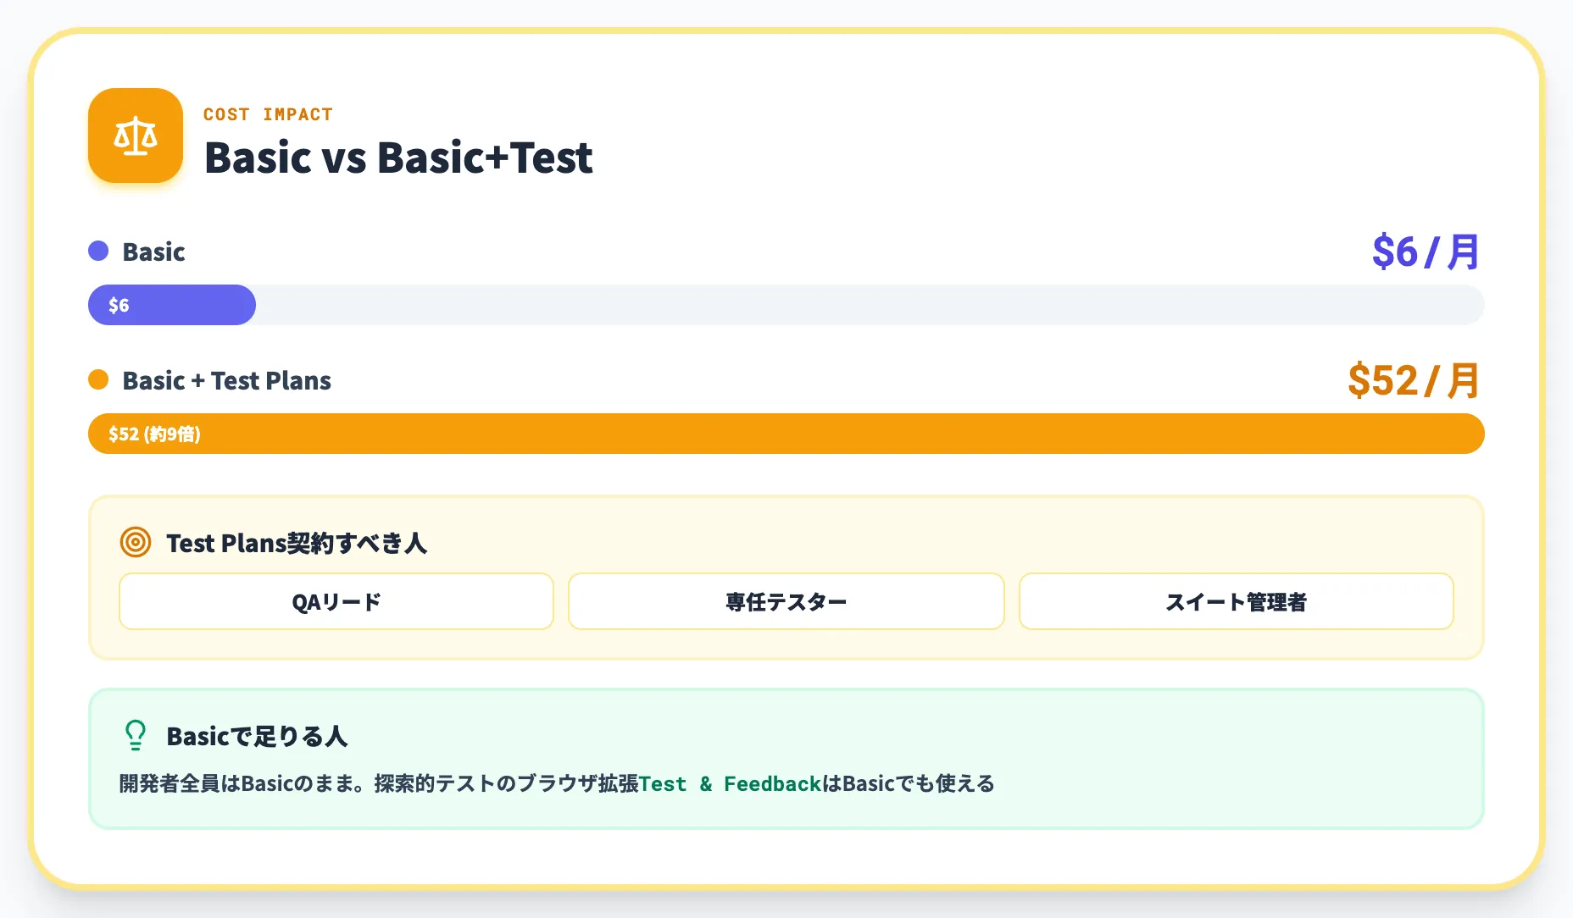Image resolution: width=1573 pixels, height=918 pixels.
Task: Click the lightbulb icon beside Basicで足りる人
Action: [136, 735]
